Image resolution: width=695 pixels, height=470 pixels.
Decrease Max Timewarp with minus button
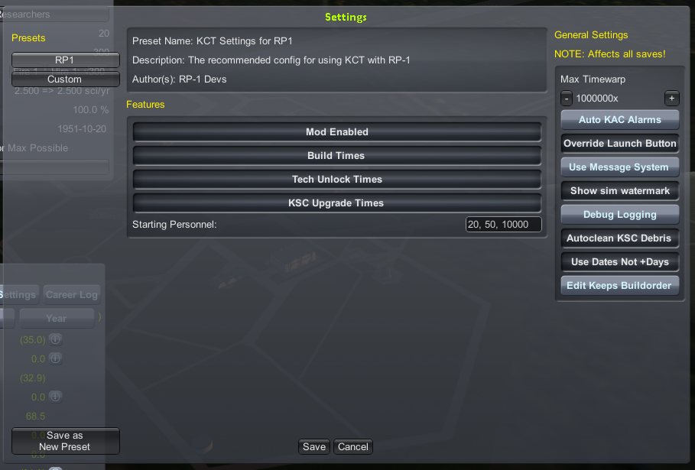tap(567, 99)
